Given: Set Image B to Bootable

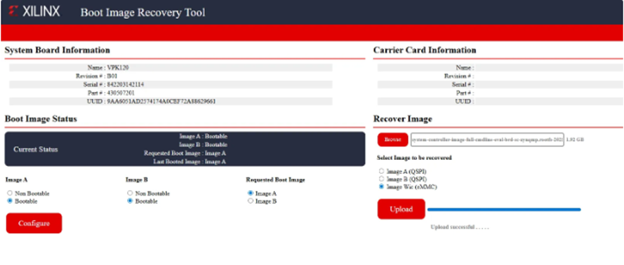Looking at the screenshot, I should coord(130,201).
